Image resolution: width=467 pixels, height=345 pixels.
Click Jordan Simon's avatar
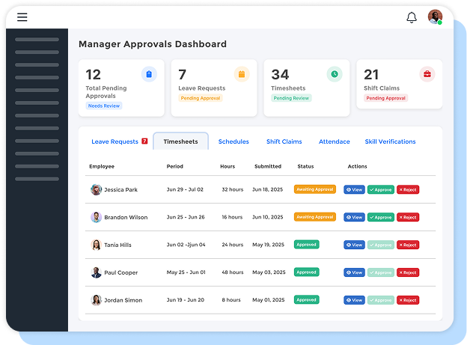pos(97,300)
